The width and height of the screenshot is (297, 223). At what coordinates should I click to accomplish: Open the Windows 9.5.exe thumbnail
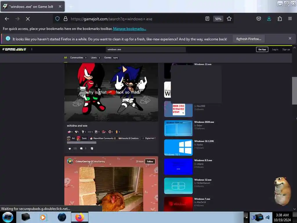[x=178, y=167]
